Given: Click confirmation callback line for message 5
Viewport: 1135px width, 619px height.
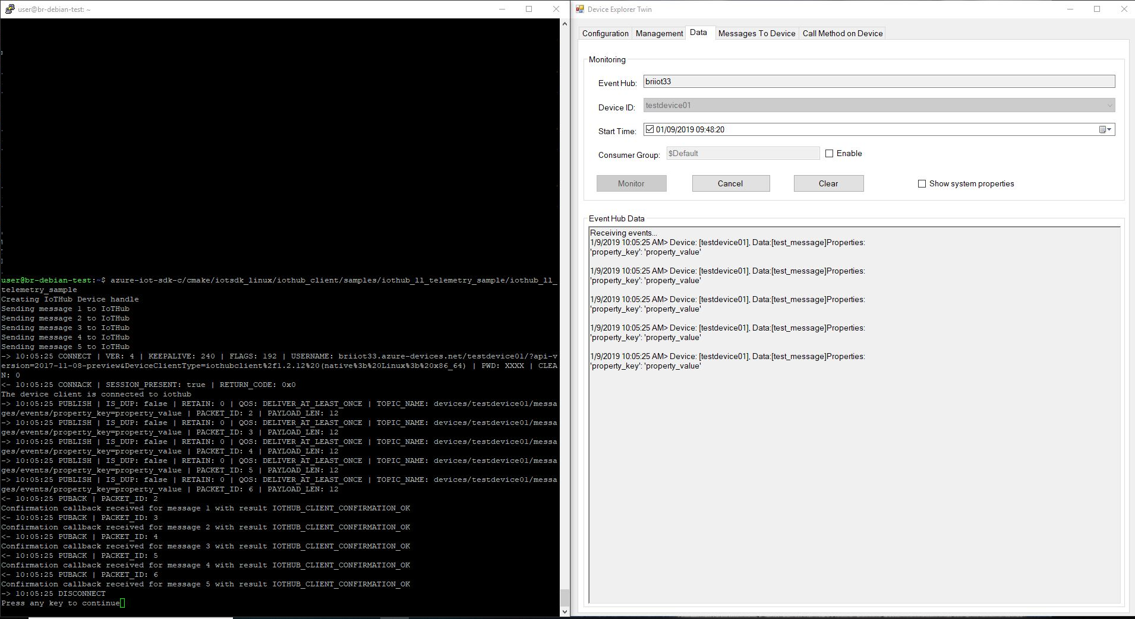Looking at the screenshot, I should pyautogui.click(x=206, y=584).
